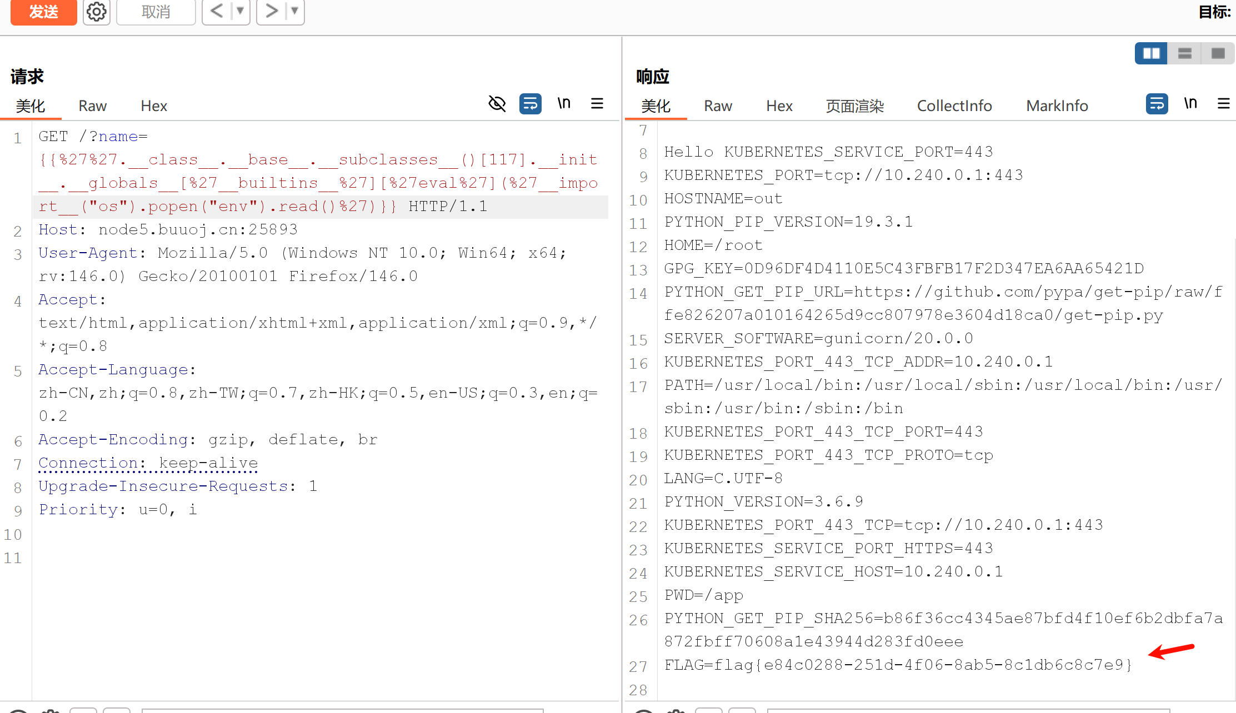Switch request view to Hex tab
This screenshot has width=1236, height=713.
(154, 106)
